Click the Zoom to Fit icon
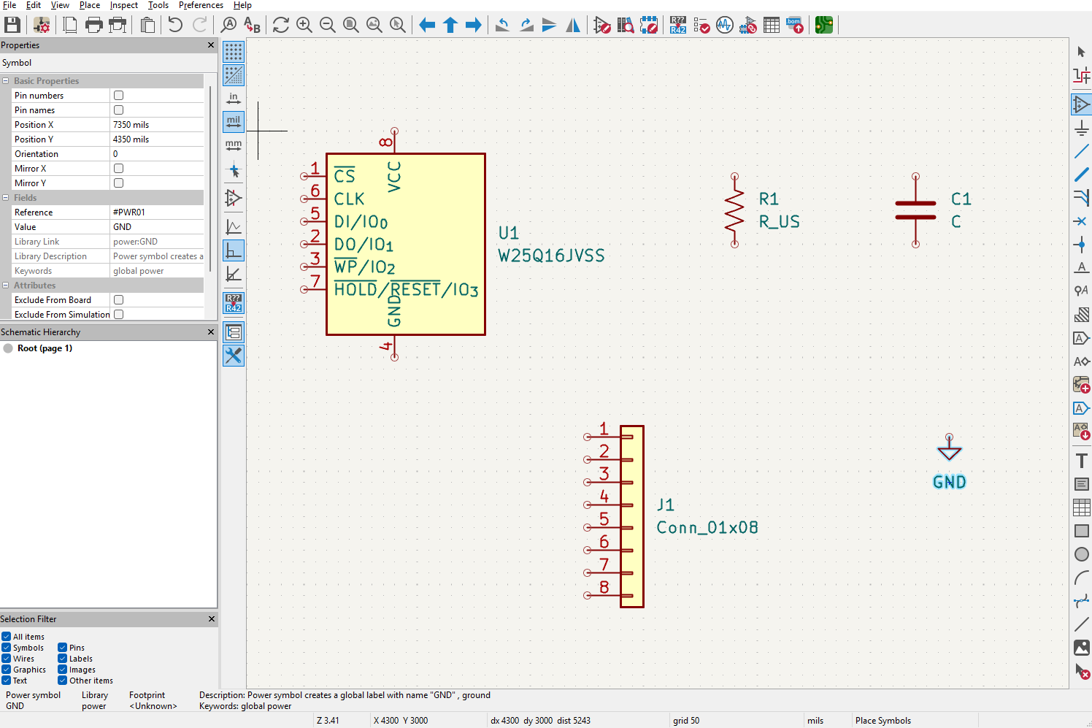 (x=351, y=25)
